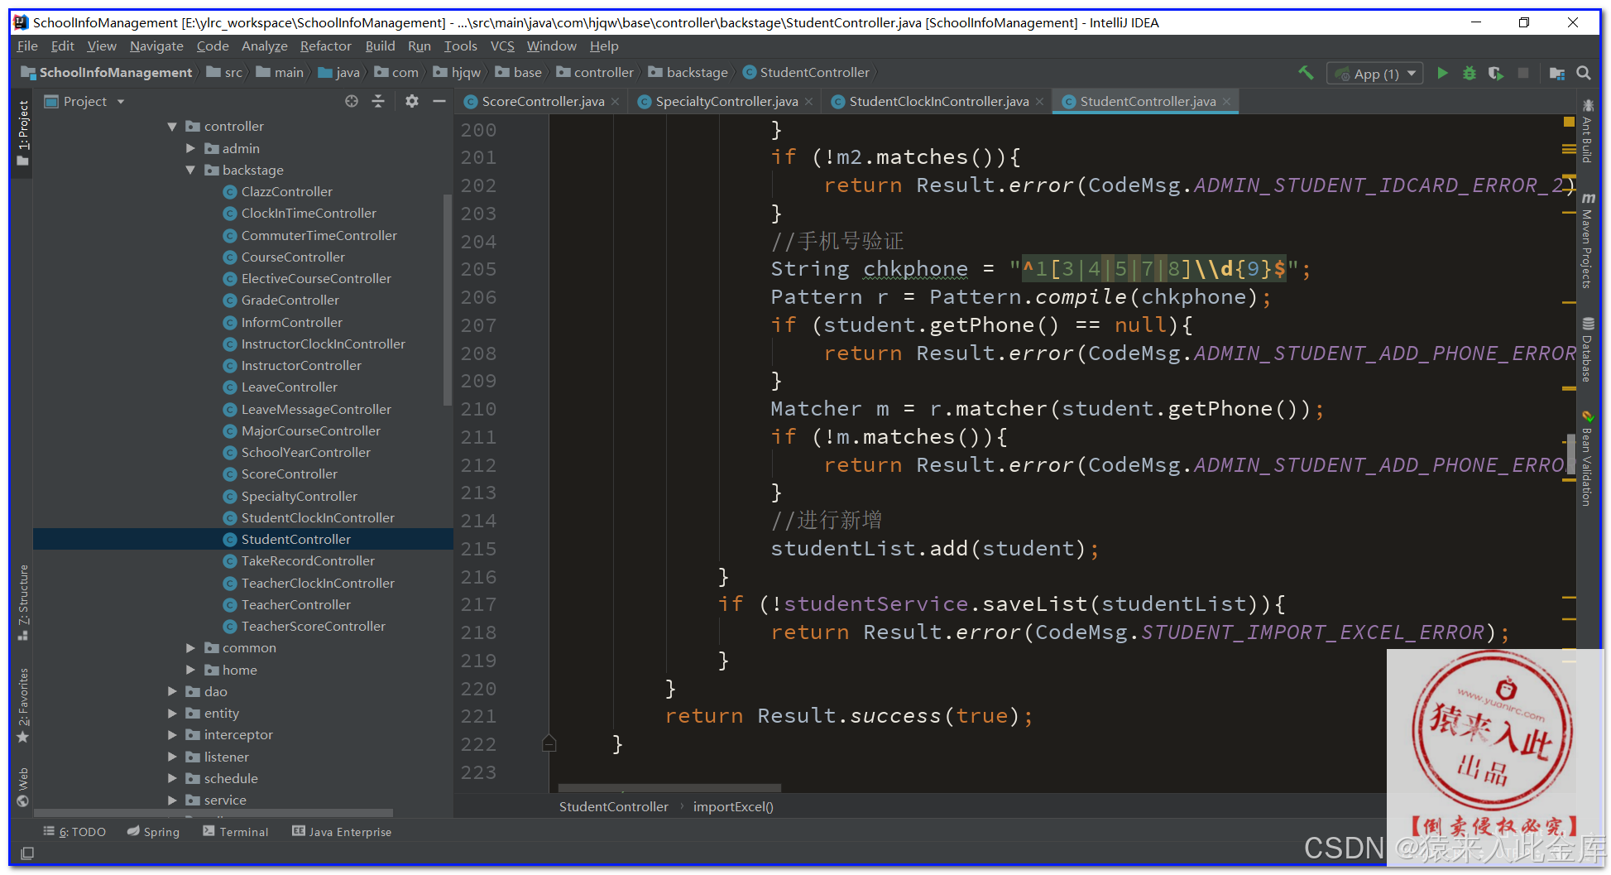Click the yellow inspection status indicator
Viewport: 1611px width, 875px height.
pyautogui.click(x=1569, y=122)
